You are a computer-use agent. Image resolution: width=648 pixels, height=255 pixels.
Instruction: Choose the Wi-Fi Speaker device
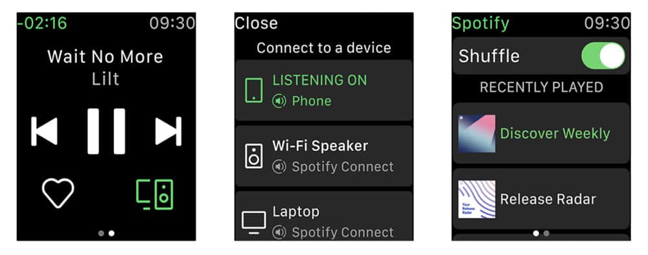tap(323, 156)
